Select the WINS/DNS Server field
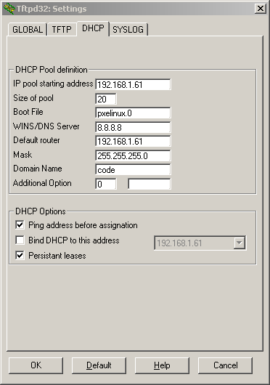The image size is (270, 385). (133, 127)
